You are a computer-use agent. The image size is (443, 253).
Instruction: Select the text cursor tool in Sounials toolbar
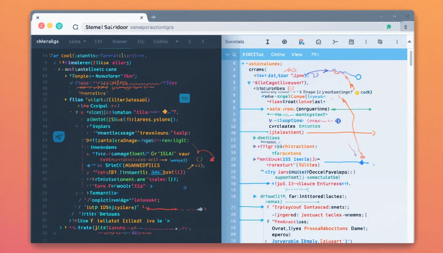(268, 42)
